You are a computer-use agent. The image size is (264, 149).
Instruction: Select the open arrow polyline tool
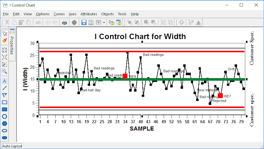(x=5, y=95)
